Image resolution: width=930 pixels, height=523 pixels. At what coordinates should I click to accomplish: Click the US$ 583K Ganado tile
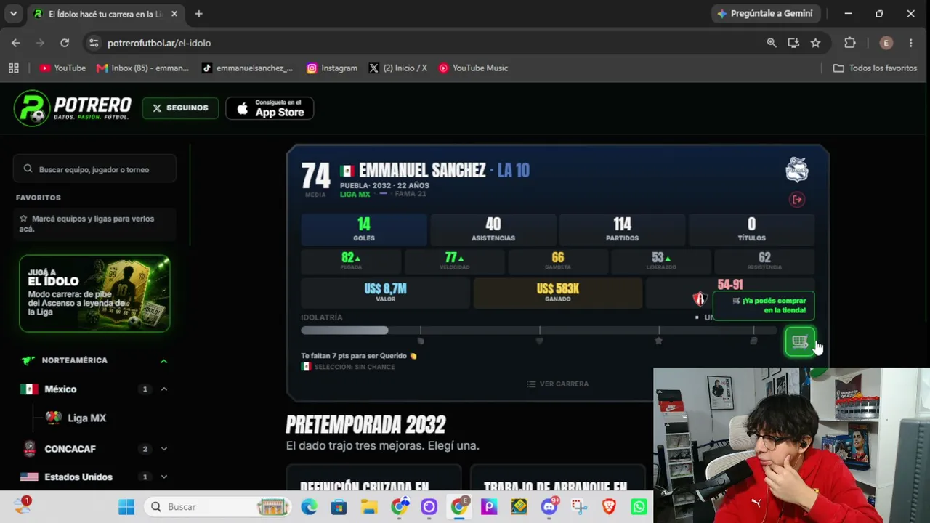[x=558, y=293]
